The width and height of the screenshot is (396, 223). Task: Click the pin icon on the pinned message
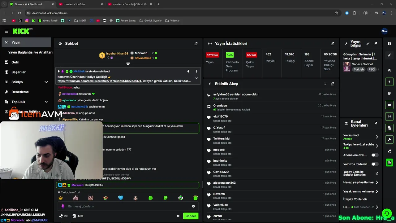(x=188, y=71)
